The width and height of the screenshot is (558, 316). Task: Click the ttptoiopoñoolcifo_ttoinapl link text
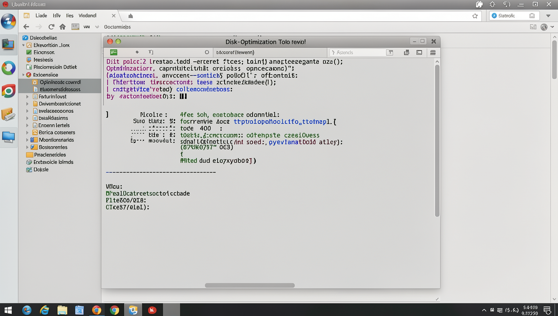coord(282,122)
